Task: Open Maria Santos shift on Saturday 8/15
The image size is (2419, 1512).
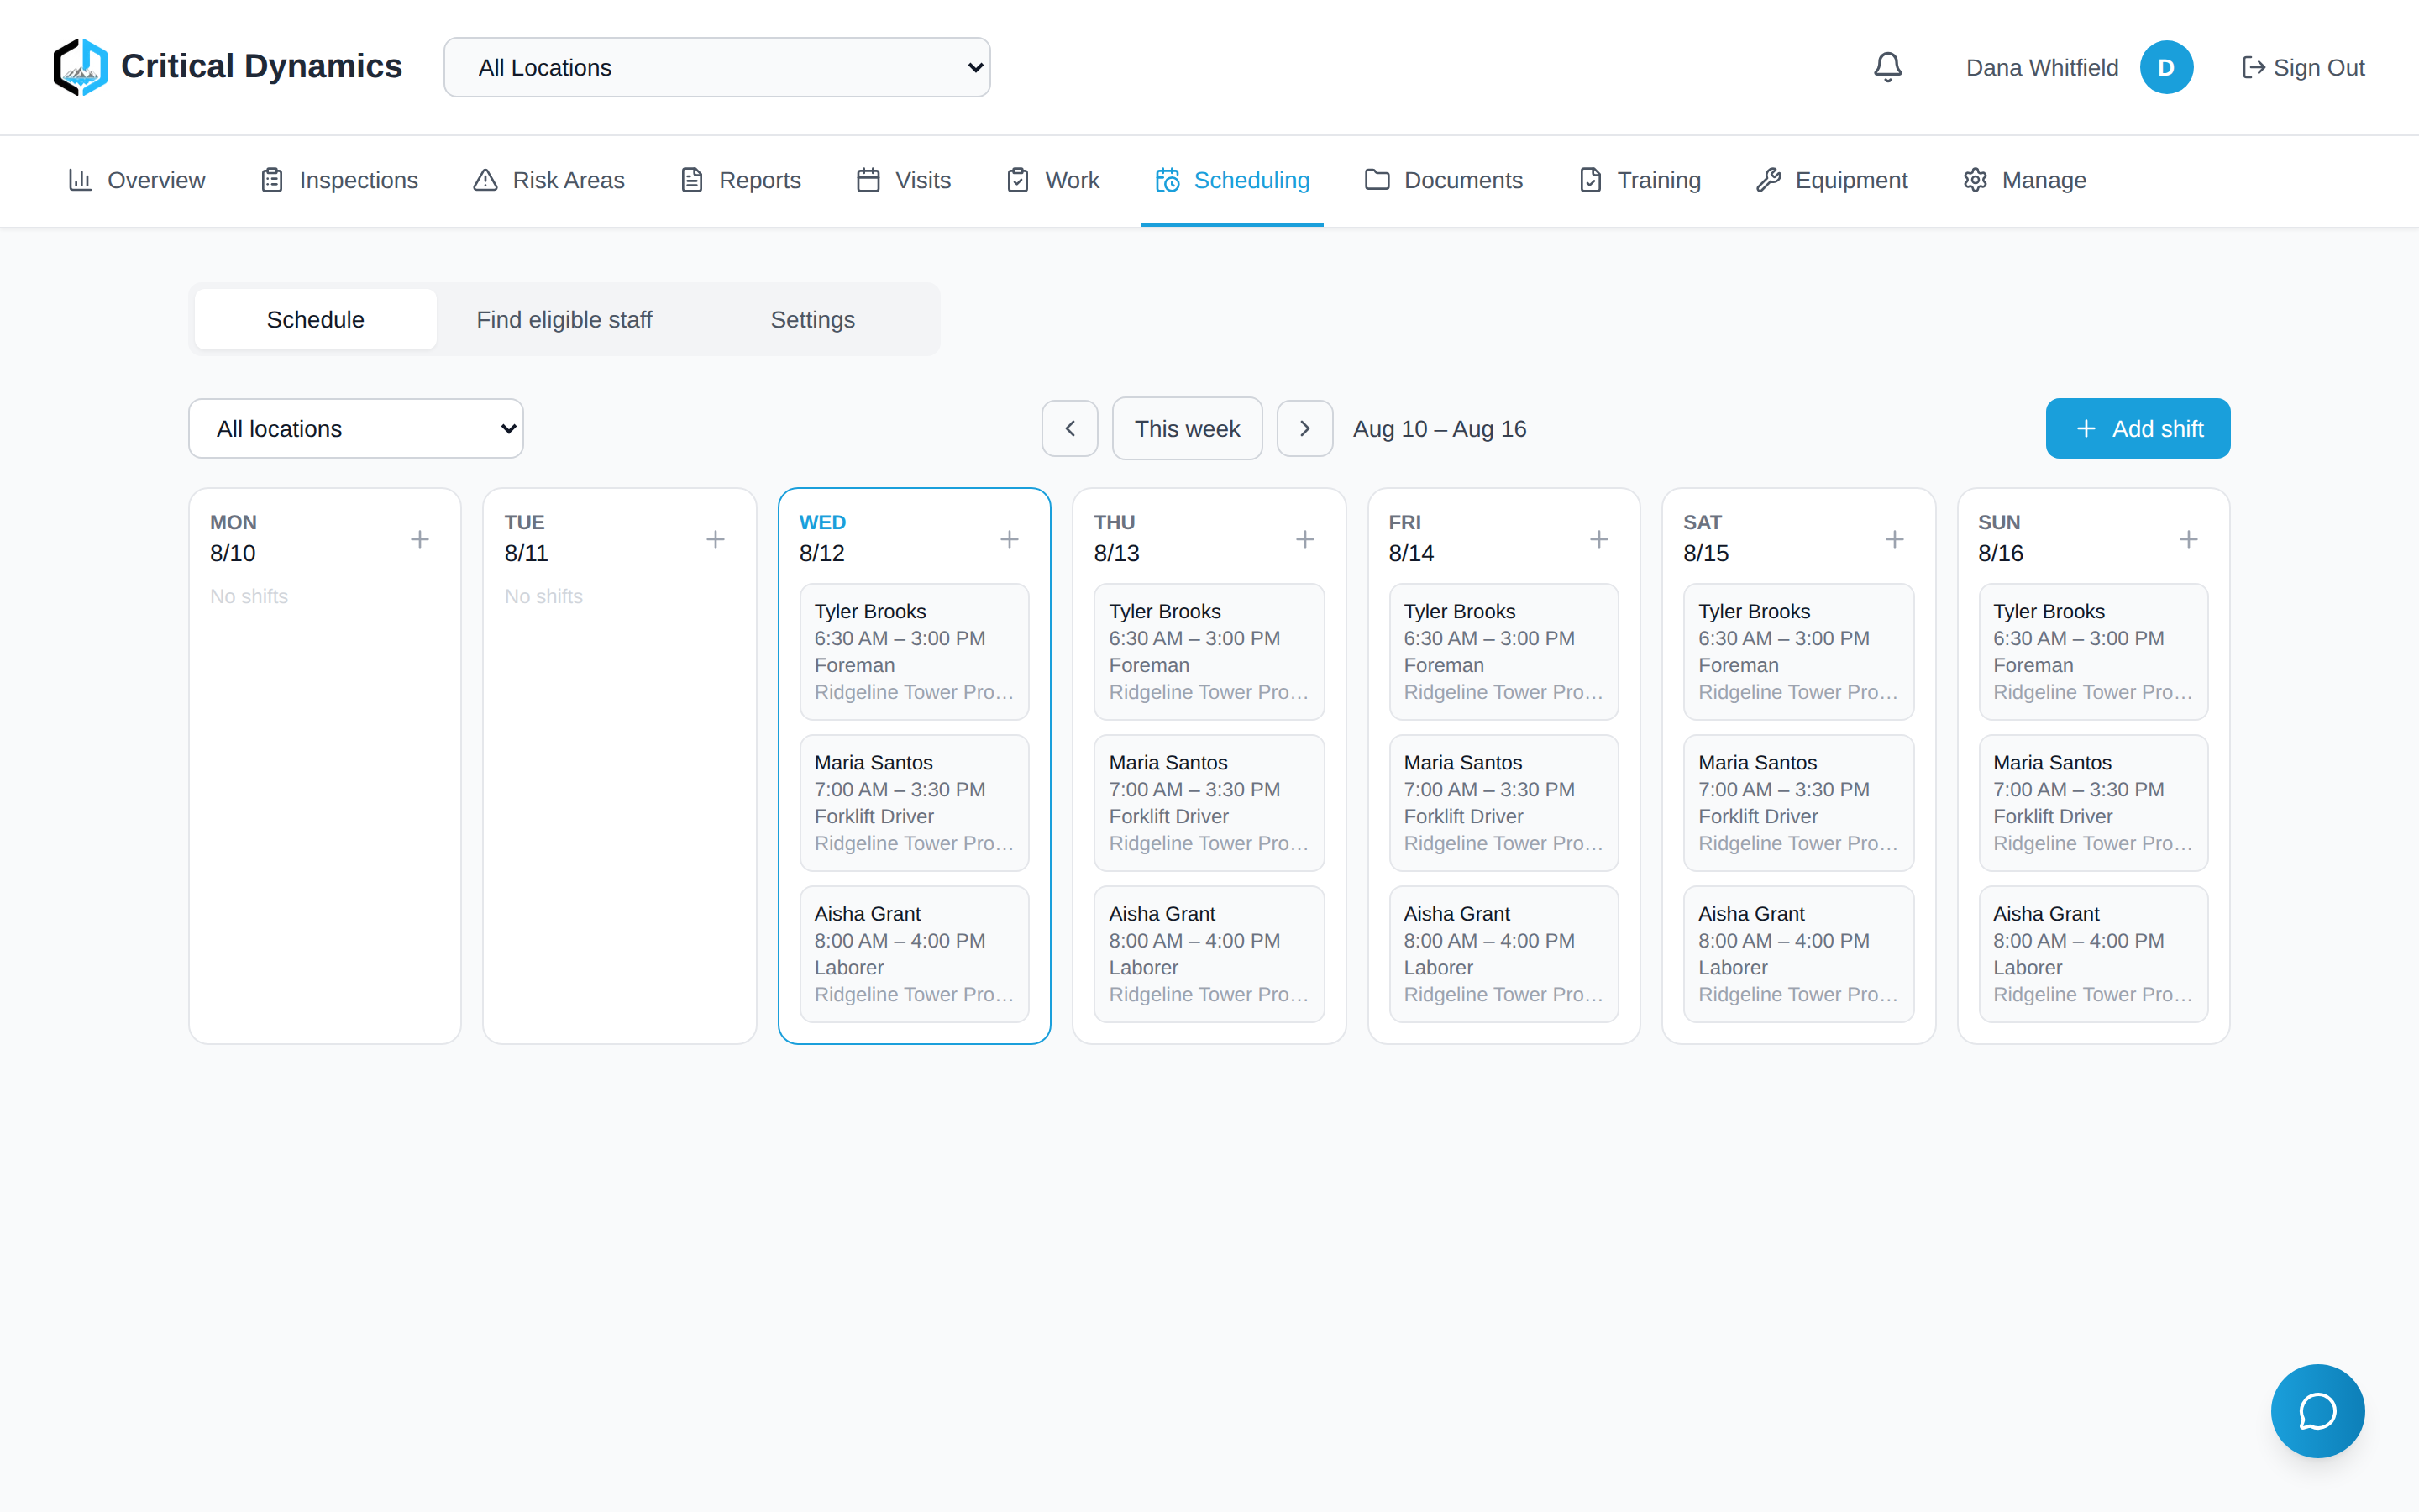Action: coord(1798,803)
